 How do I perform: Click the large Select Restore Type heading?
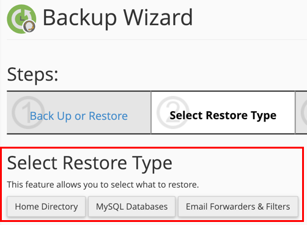tap(90, 163)
